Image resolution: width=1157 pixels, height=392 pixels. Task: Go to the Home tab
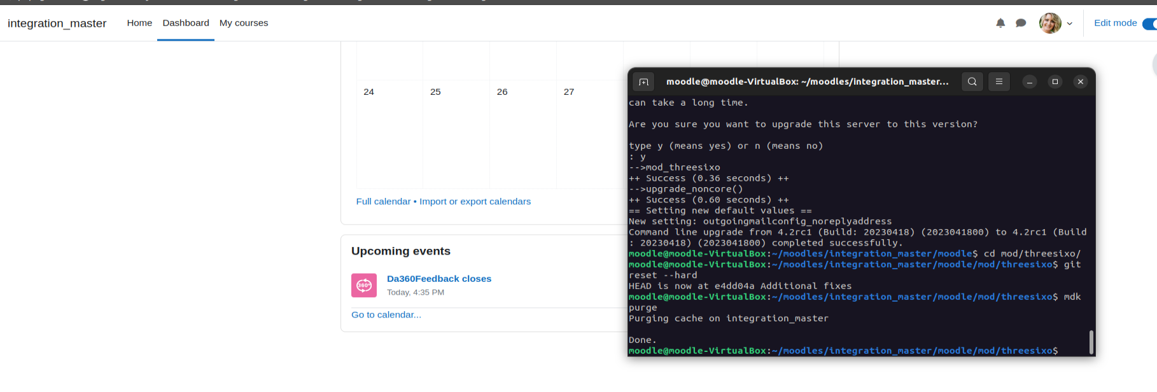click(139, 23)
